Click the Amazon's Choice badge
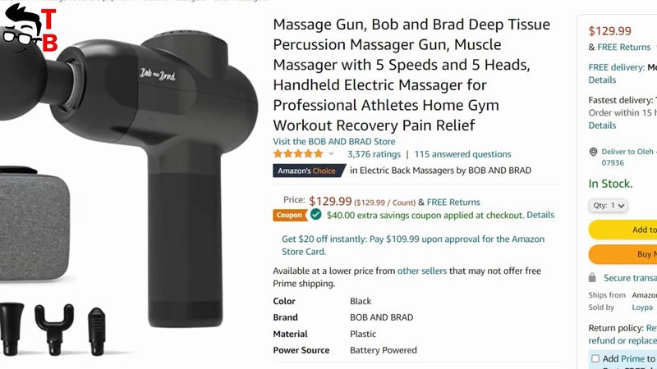657x369 pixels. coord(310,171)
